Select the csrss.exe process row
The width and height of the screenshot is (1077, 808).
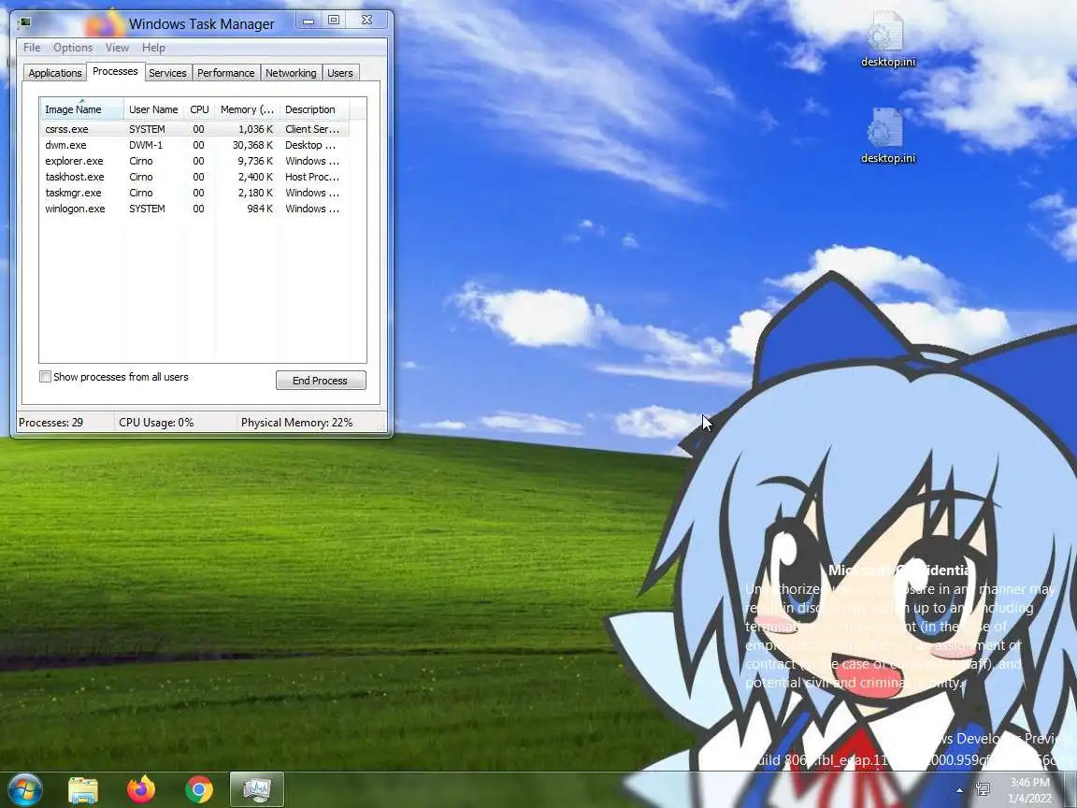tap(194, 129)
